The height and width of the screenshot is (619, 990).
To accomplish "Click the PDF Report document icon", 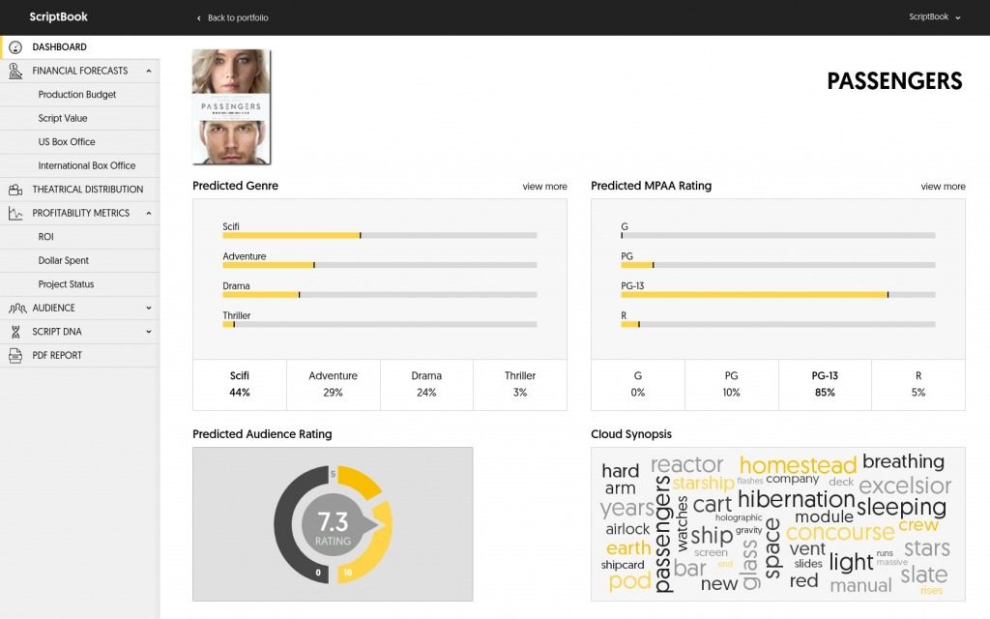I will (15, 356).
